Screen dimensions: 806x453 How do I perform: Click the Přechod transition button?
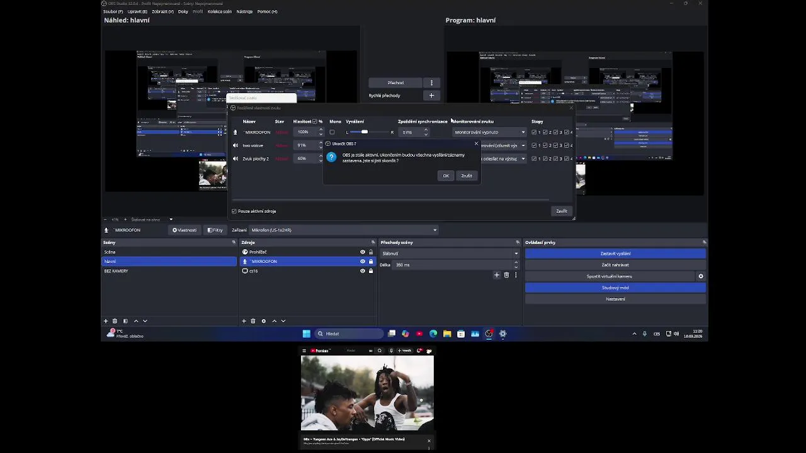coord(395,82)
